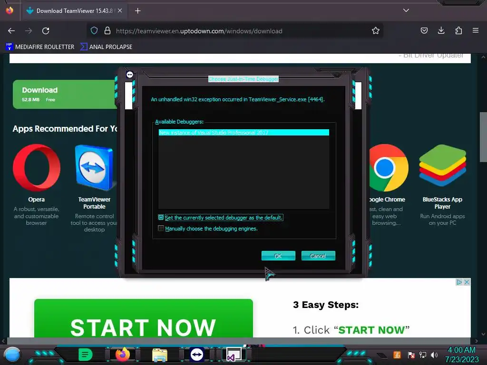Click the Java update tray icon
Image resolution: width=487 pixels, height=365 pixels.
tap(397, 355)
